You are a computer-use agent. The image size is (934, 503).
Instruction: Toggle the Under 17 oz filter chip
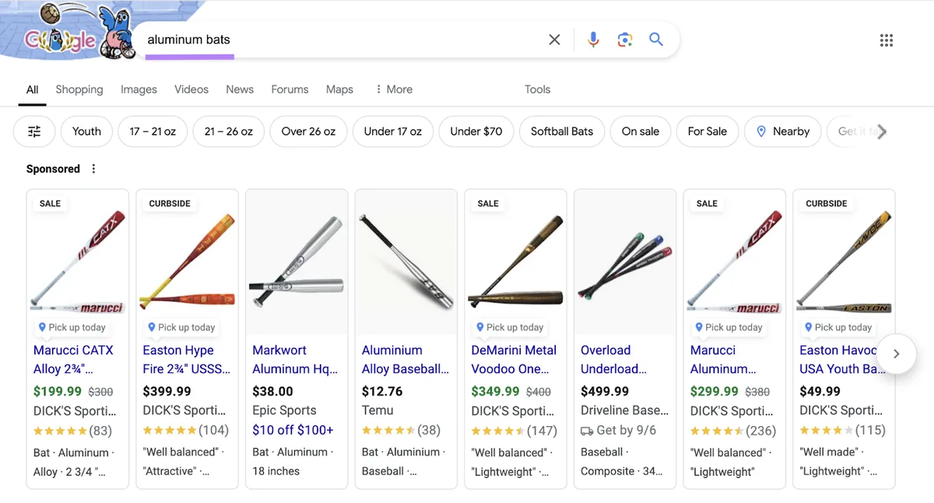click(x=392, y=131)
